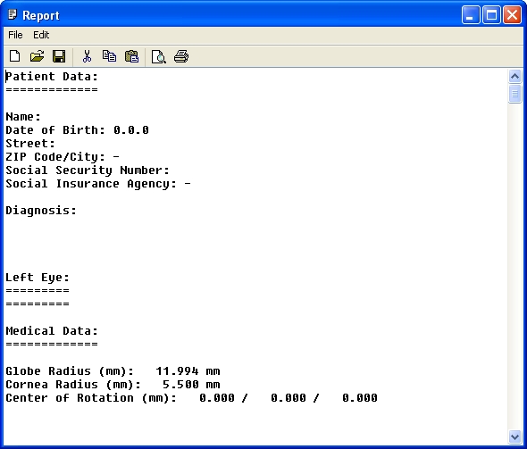Click the Report window's title bar icon
Screen dimensions: 527x449
[13, 15]
